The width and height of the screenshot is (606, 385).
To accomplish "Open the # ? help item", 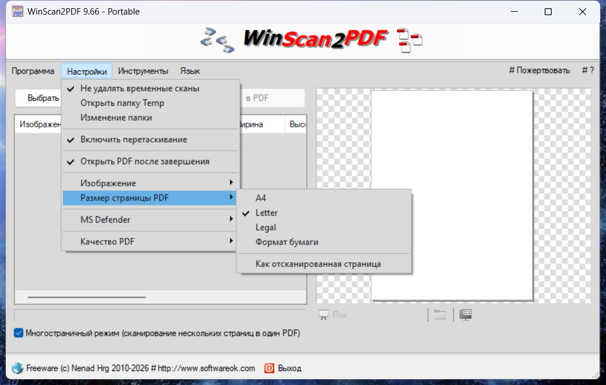I will coord(588,71).
